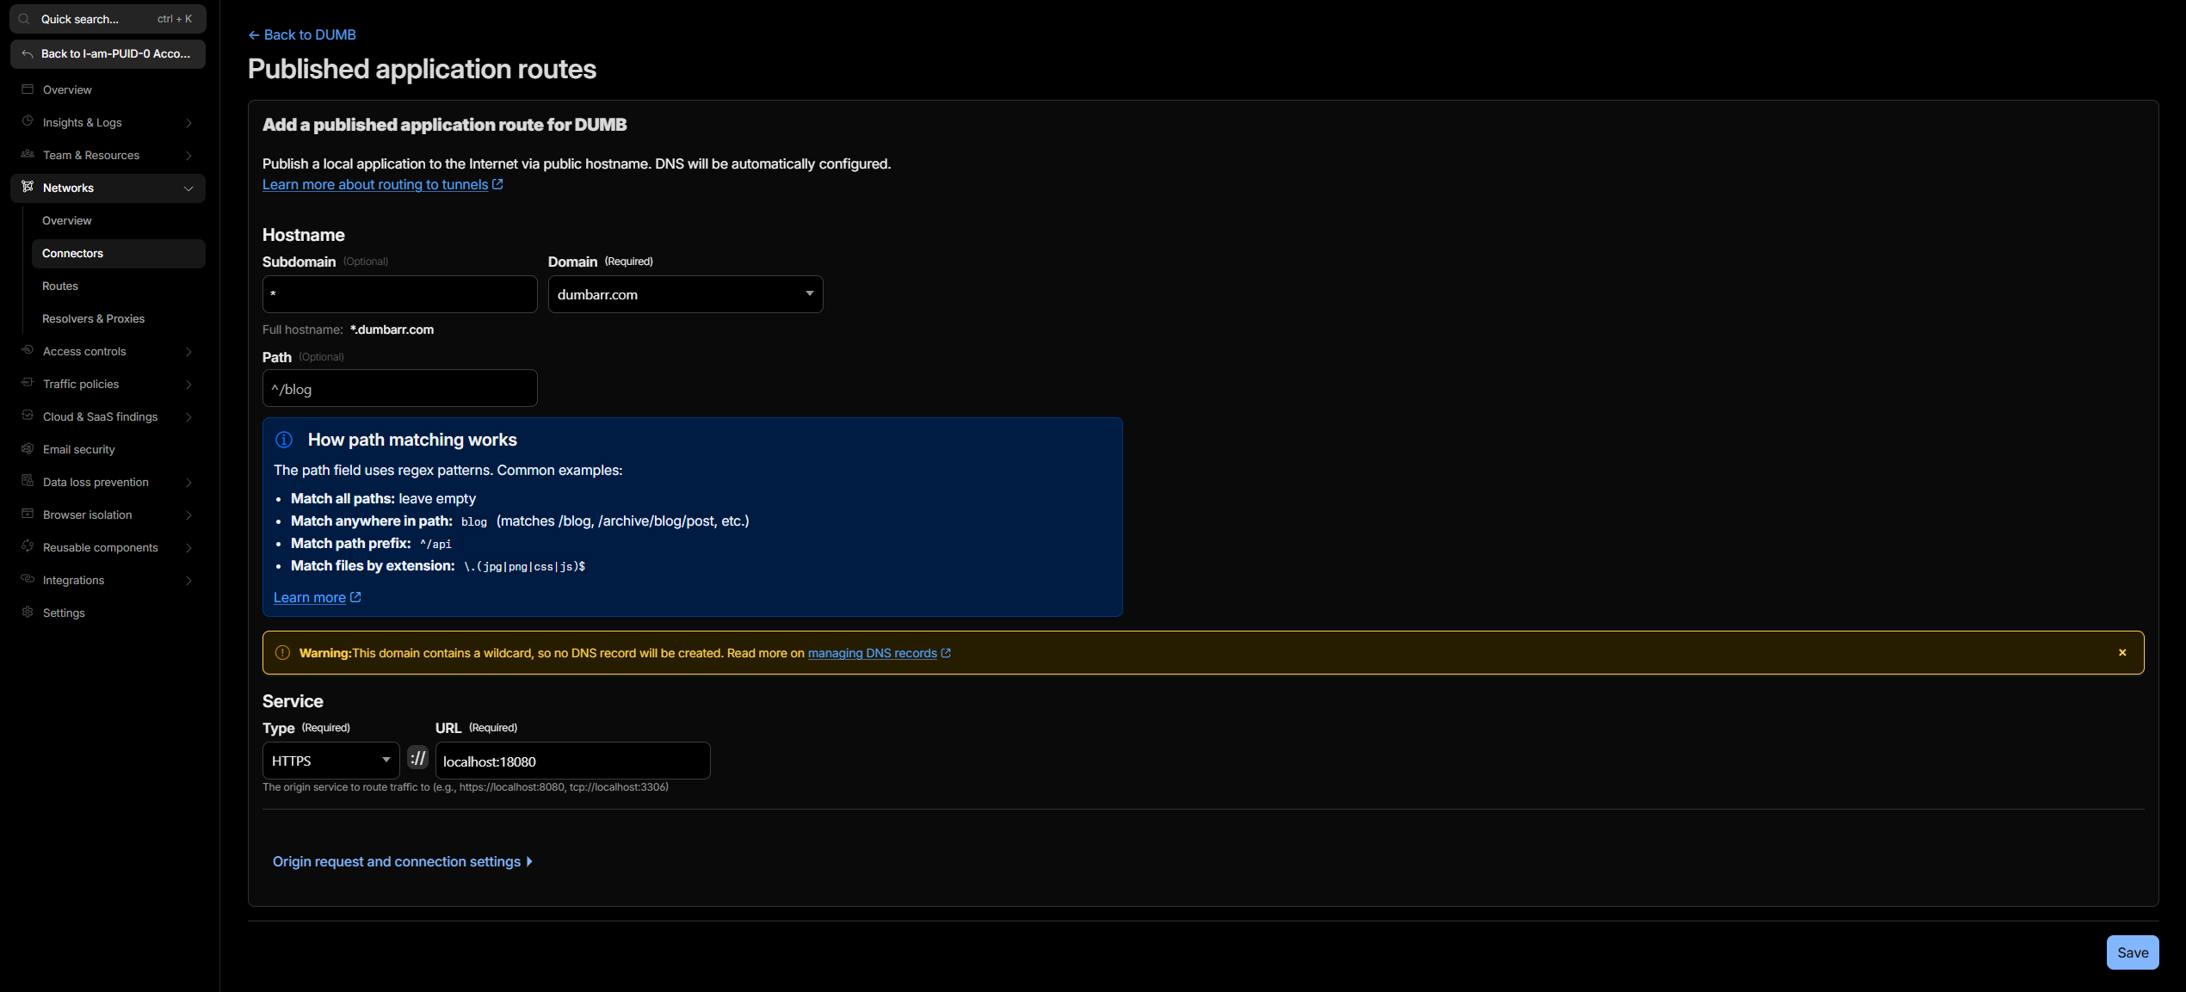Focus the Quick search box

(108, 19)
